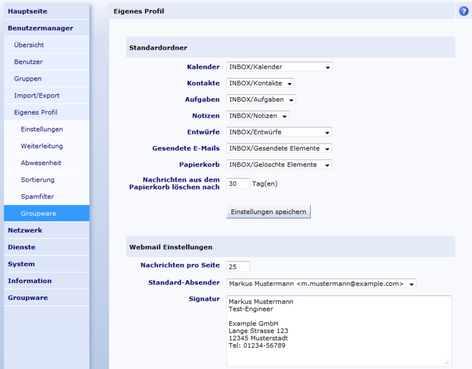Open Abwesenheit submenu item
Screen dimensions: 472x369
[x=47, y=163]
